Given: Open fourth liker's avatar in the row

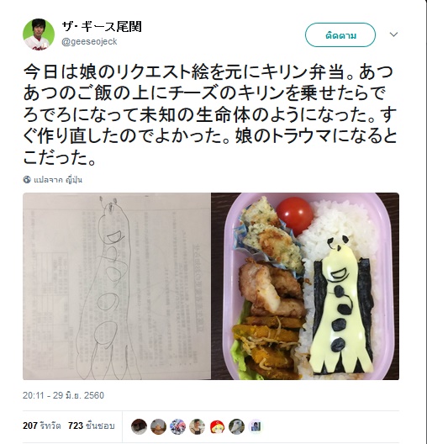Looking at the screenshot, I should [x=198, y=426].
